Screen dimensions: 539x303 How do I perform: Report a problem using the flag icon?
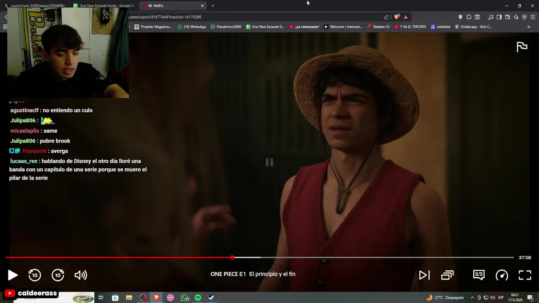522,47
